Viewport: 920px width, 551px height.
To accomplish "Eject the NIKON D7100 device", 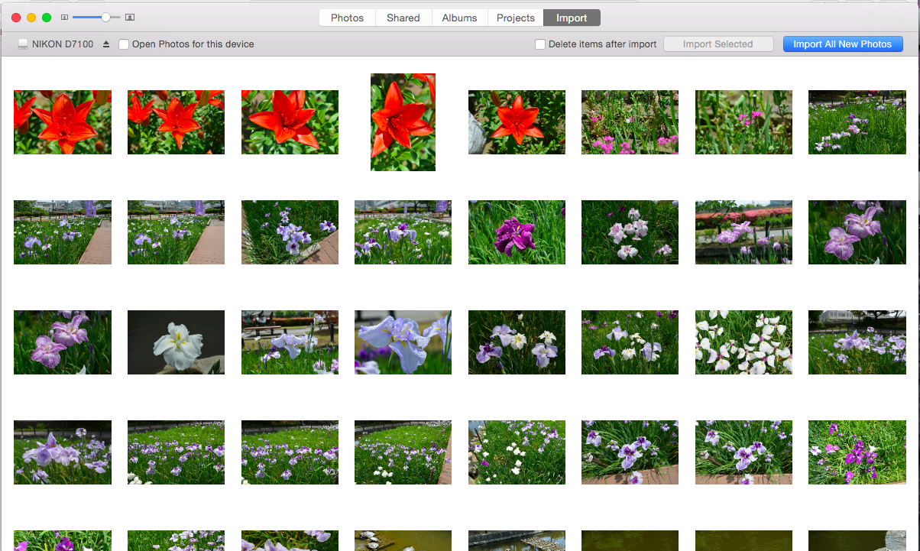I will (106, 44).
